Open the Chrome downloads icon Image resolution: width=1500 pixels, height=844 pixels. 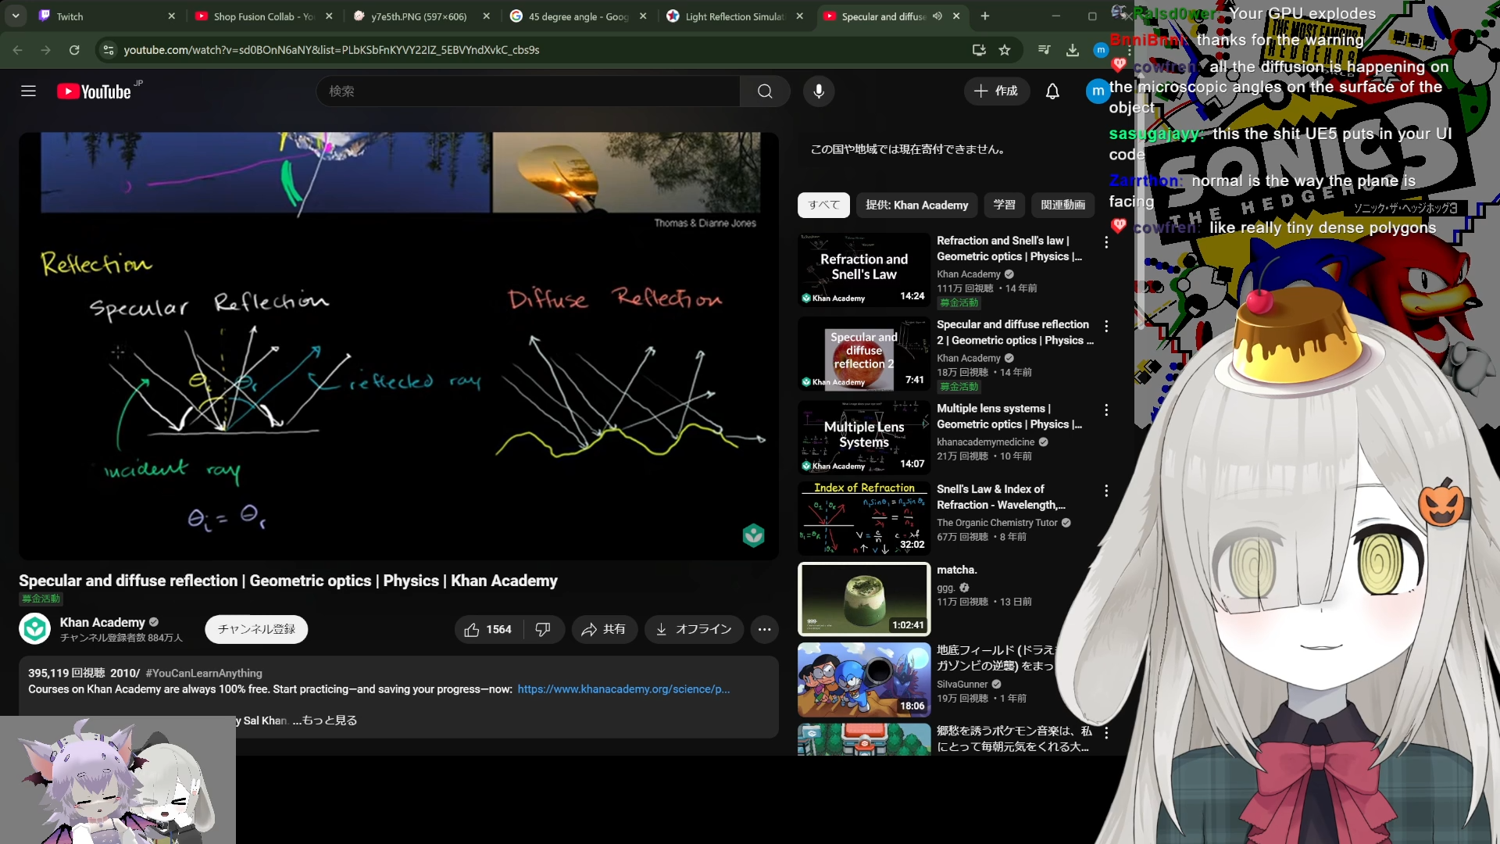[x=1073, y=50]
